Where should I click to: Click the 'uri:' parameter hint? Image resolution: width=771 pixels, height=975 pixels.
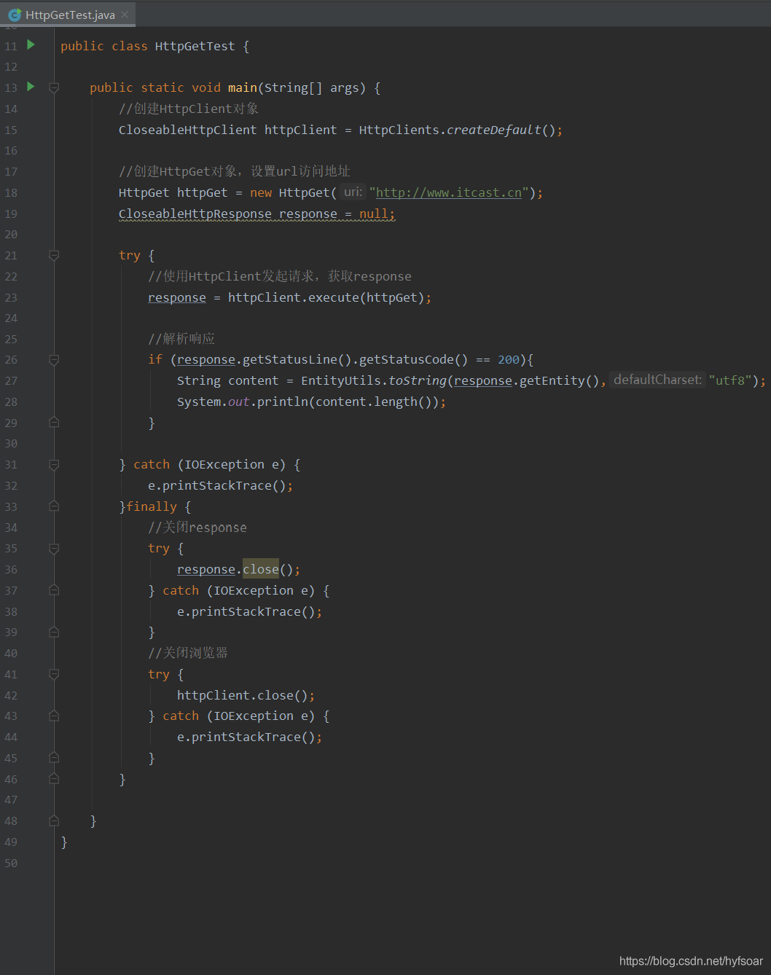coord(353,192)
